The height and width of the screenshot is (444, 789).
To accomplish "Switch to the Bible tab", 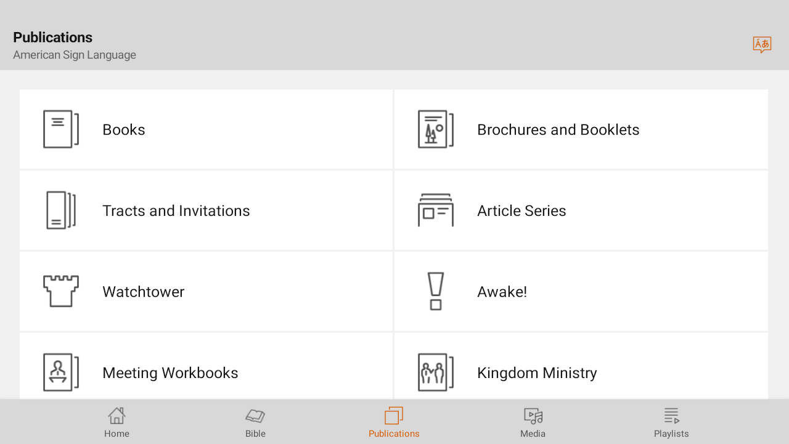I will (x=255, y=422).
